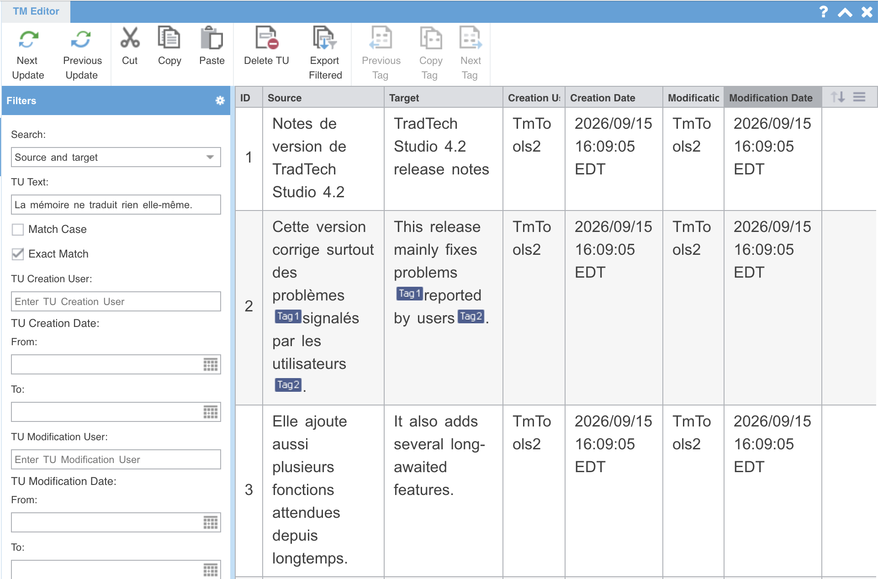Click Tag1 in row 2 source
Image resolution: width=878 pixels, height=579 pixels.
click(x=288, y=316)
